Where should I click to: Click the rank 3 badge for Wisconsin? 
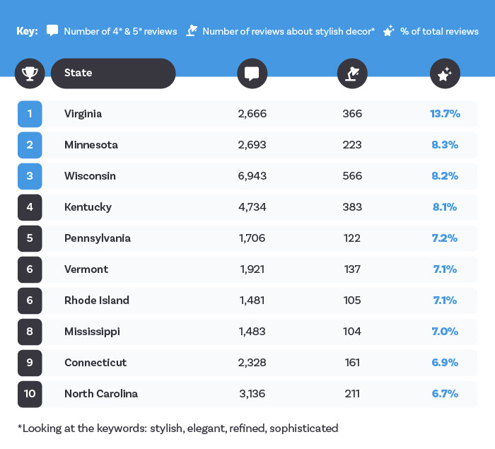30,176
